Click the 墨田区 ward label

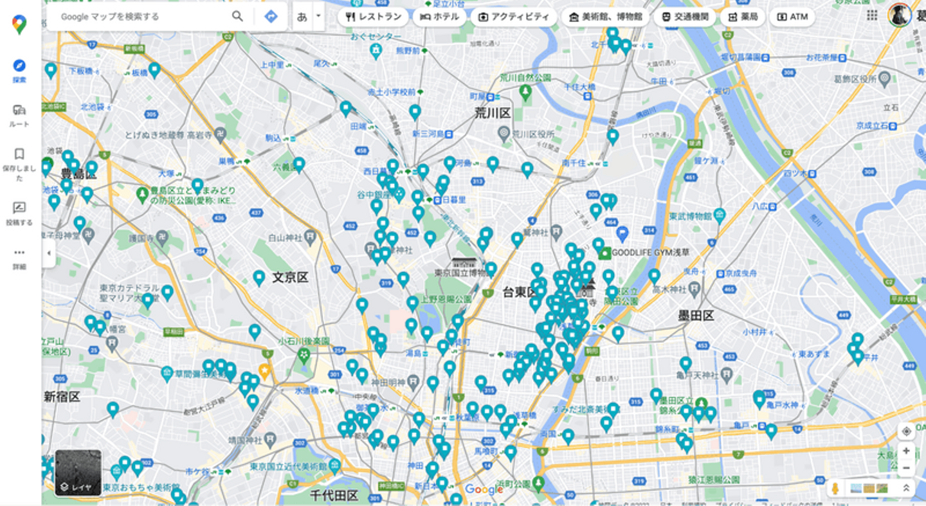tap(696, 316)
